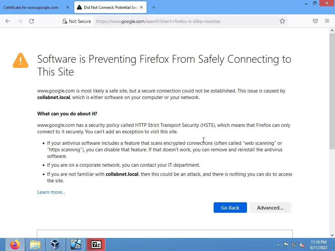Screen dimensions: 335x251
Task: Open Firefox from the taskbar
Action: (x=15, y=244)
